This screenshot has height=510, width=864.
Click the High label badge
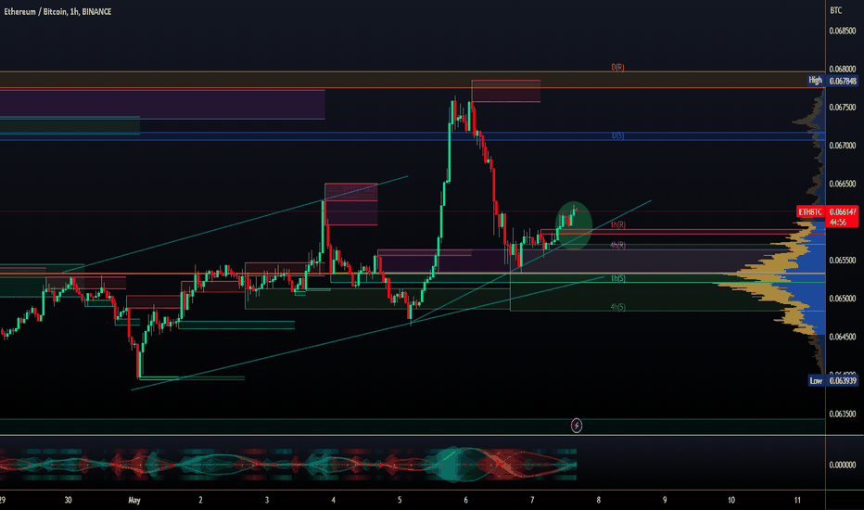tap(816, 81)
